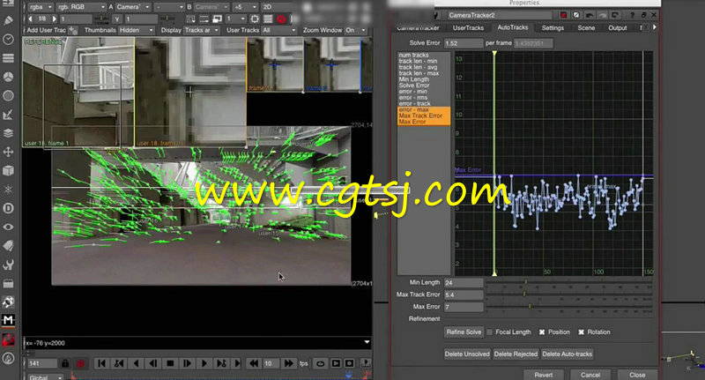Open the Merge nodes layers icon
The image size is (705, 380).
(x=8, y=133)
